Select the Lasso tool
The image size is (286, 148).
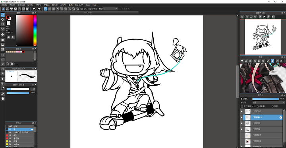[x=2, y=59]
